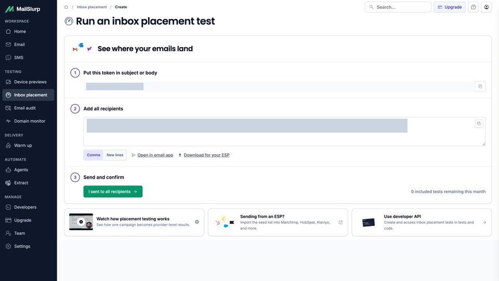Click the Extract icon

tap(8, 183)
